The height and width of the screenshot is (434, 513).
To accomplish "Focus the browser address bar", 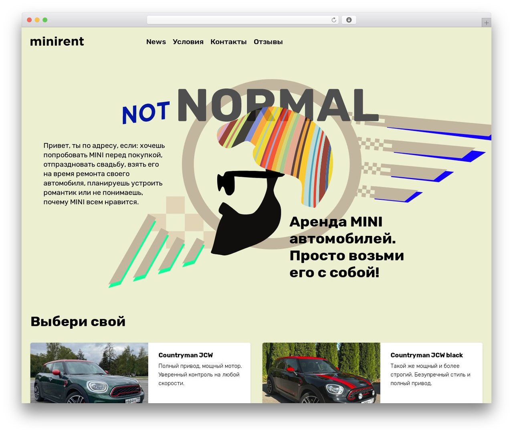I will (x=243, y=20).
